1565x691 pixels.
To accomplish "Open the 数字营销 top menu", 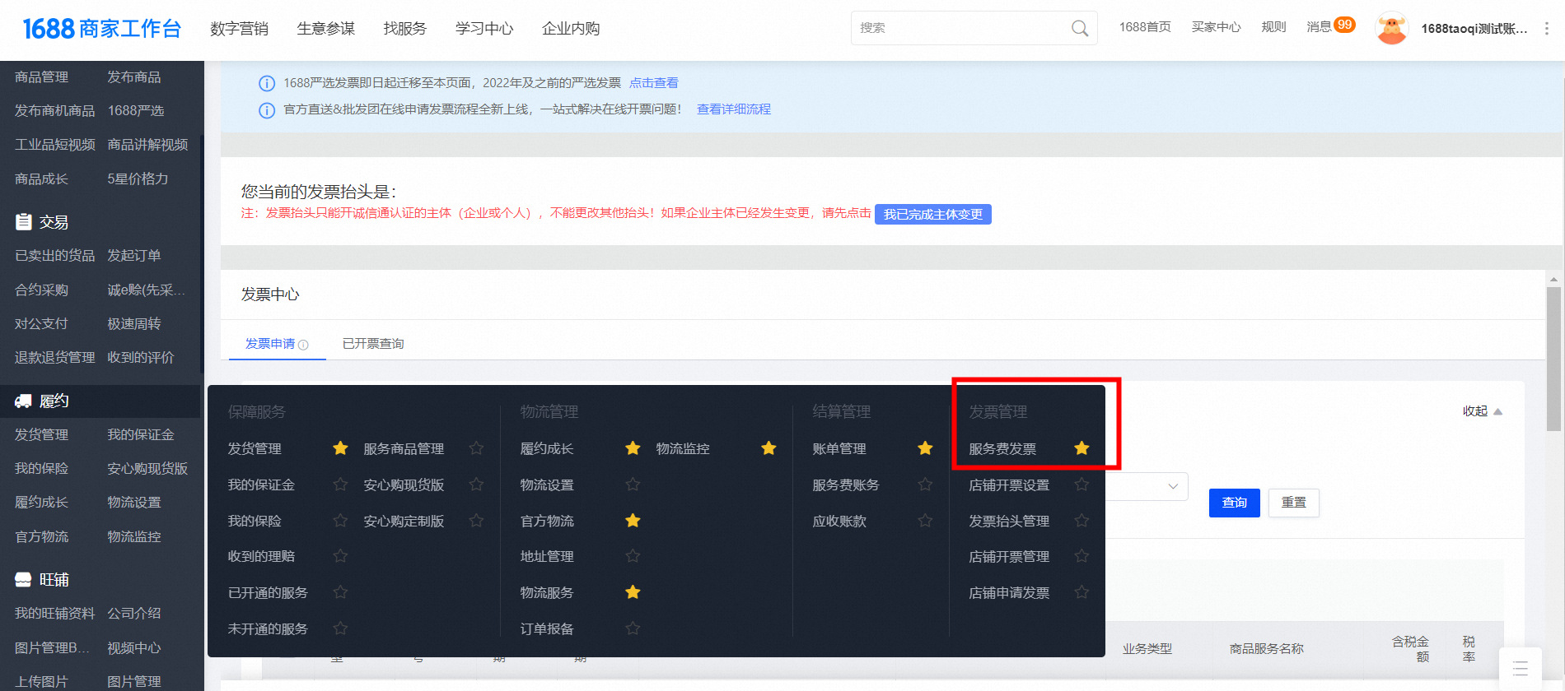I will pos(239,29).
